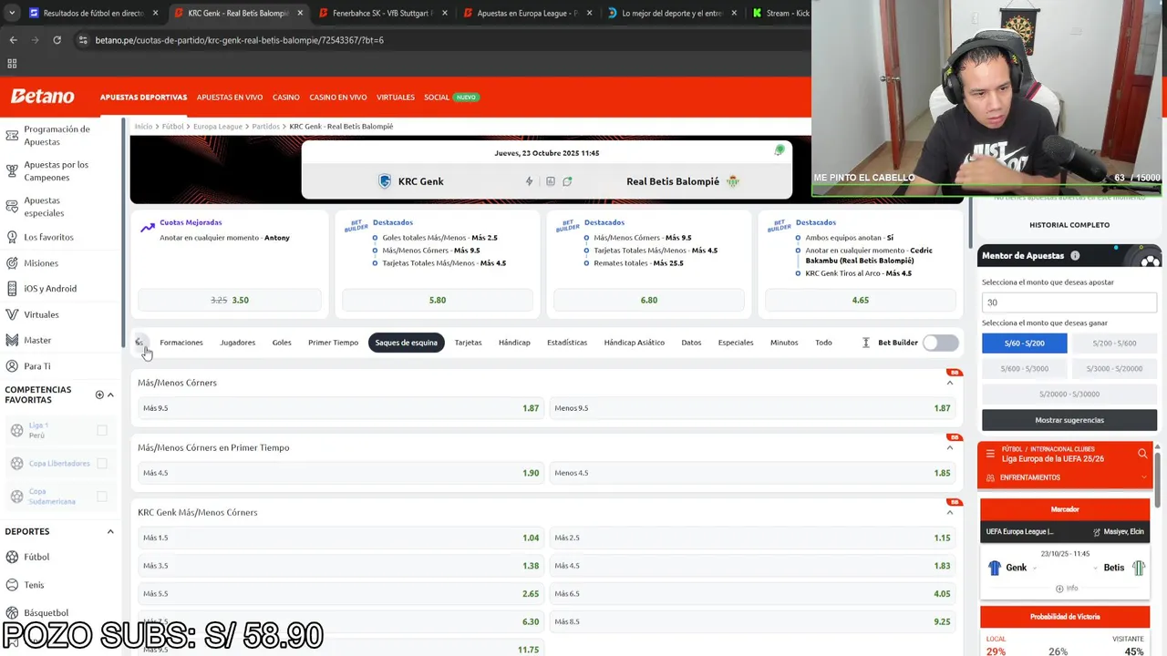Click the Para Ti user icon
The width and height of the screenshot is (1167, 656).
coord(12,366)
